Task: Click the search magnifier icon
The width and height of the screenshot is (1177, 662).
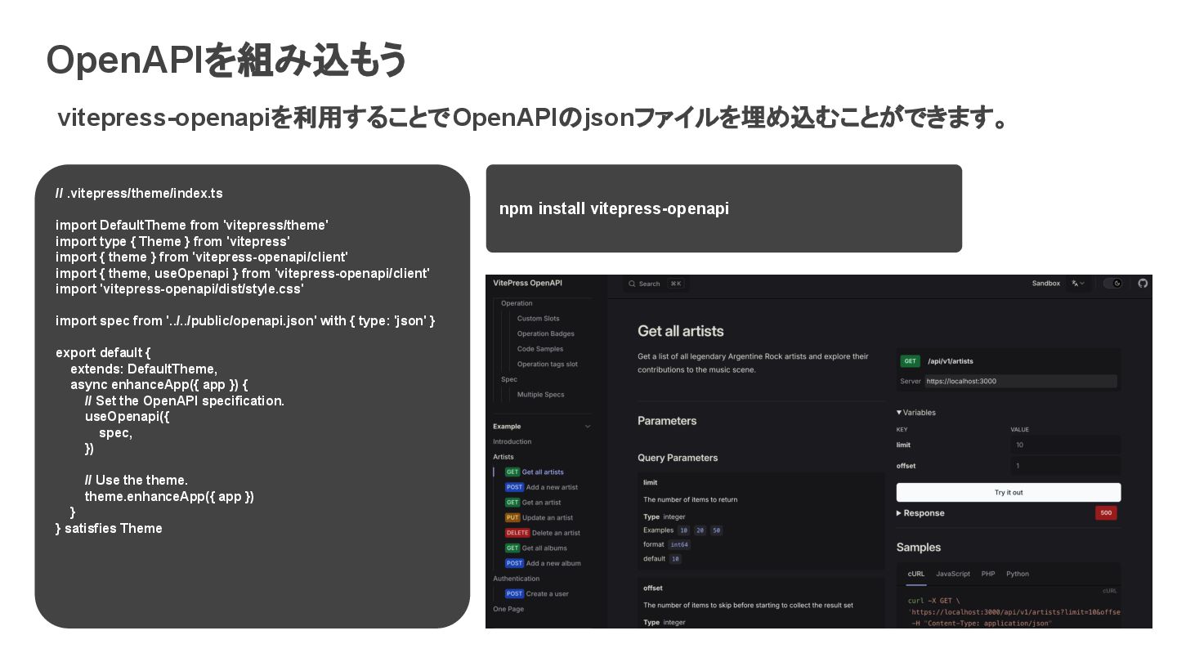Action: 633,284
